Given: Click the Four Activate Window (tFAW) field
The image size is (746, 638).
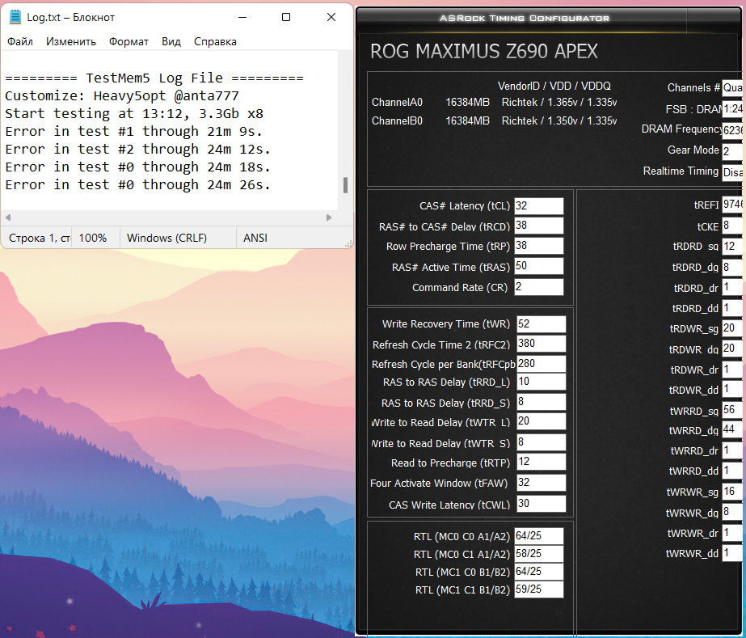Looking at the screenshot, I should (541, 483).
